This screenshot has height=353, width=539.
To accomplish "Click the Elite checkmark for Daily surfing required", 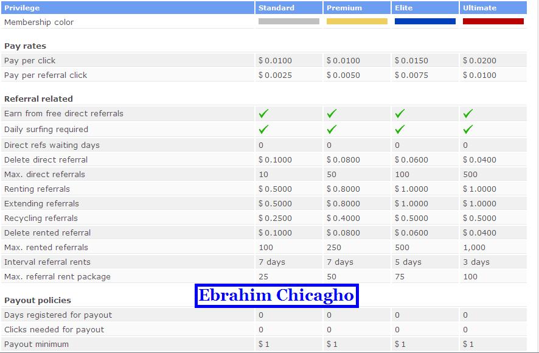I will pos(400,130).
